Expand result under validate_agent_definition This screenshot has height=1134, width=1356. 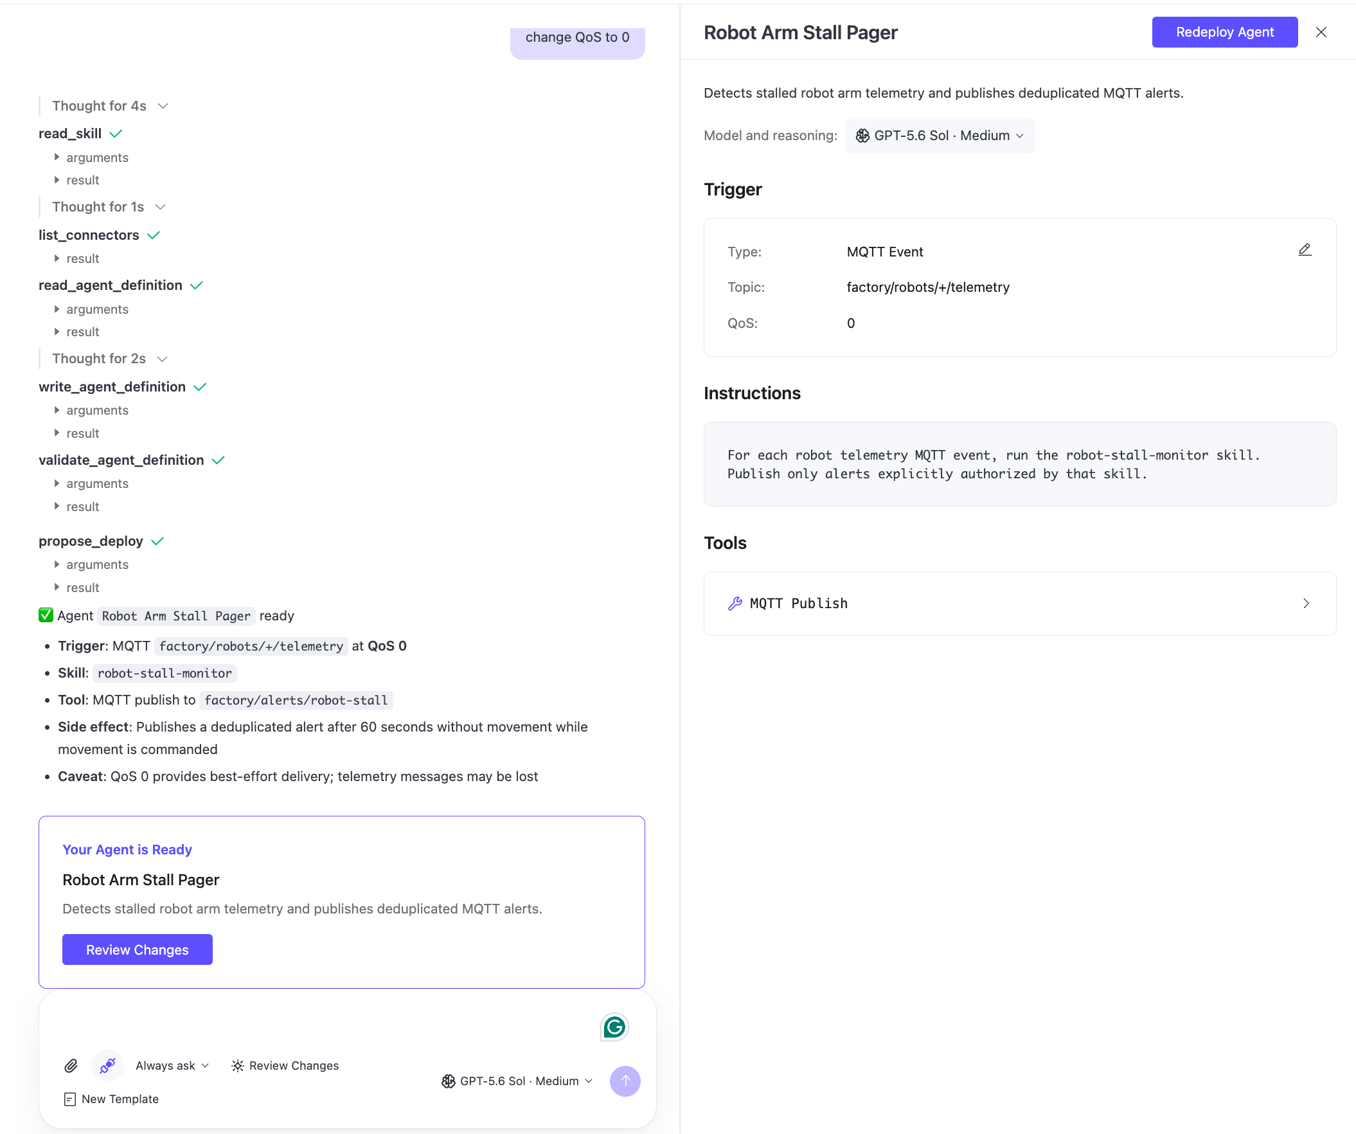coord(76,507)
